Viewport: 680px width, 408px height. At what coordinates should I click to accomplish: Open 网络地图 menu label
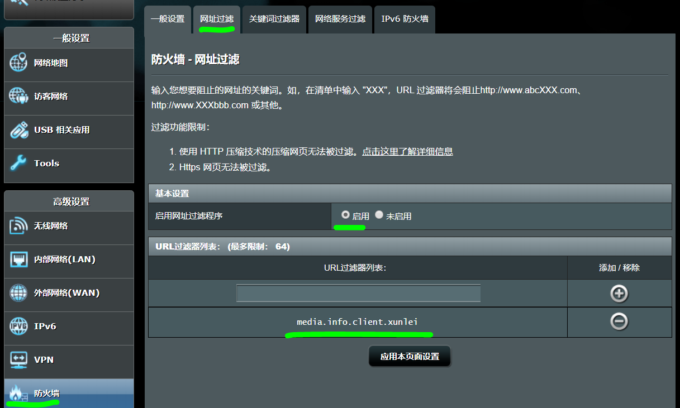pyautogui.click(x=51, y=63)
